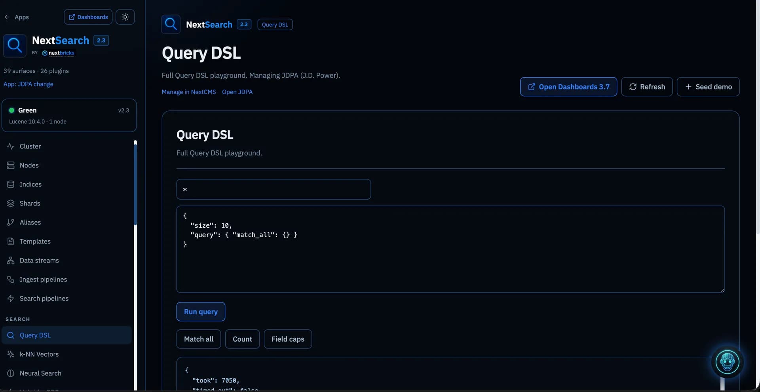Click the back arrow next to Apps
The height and width of the screenshot is (392, 760).
click(x=7, y=17)
